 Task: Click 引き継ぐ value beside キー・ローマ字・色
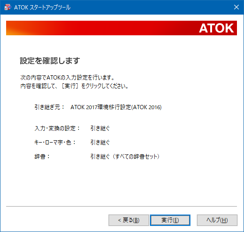coord(100,143)
